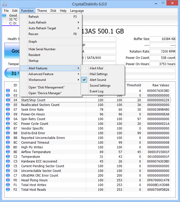Click the status orb for Temperature row C2
The height and width of the screenshot is (202, 180).
tap(8, 156)
